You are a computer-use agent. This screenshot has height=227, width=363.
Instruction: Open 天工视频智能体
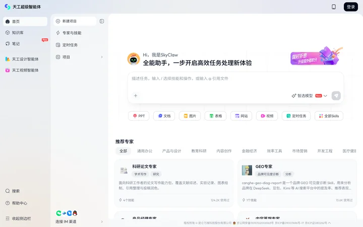click(25, 70)
